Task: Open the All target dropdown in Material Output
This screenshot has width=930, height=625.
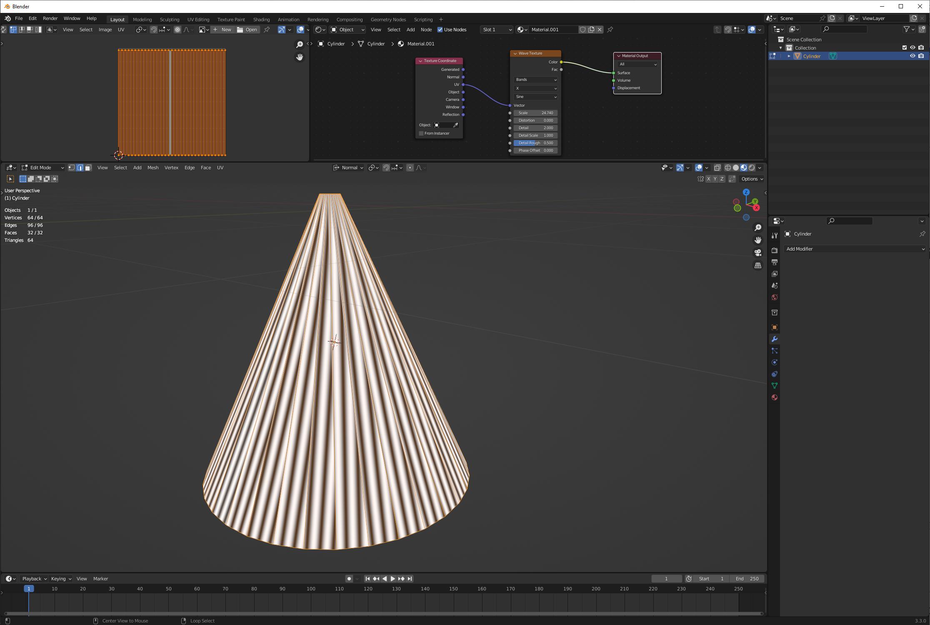Action: (x=637, y=64)
